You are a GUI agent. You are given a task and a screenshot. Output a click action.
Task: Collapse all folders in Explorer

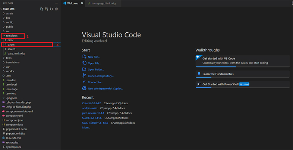tap(56, 9)
